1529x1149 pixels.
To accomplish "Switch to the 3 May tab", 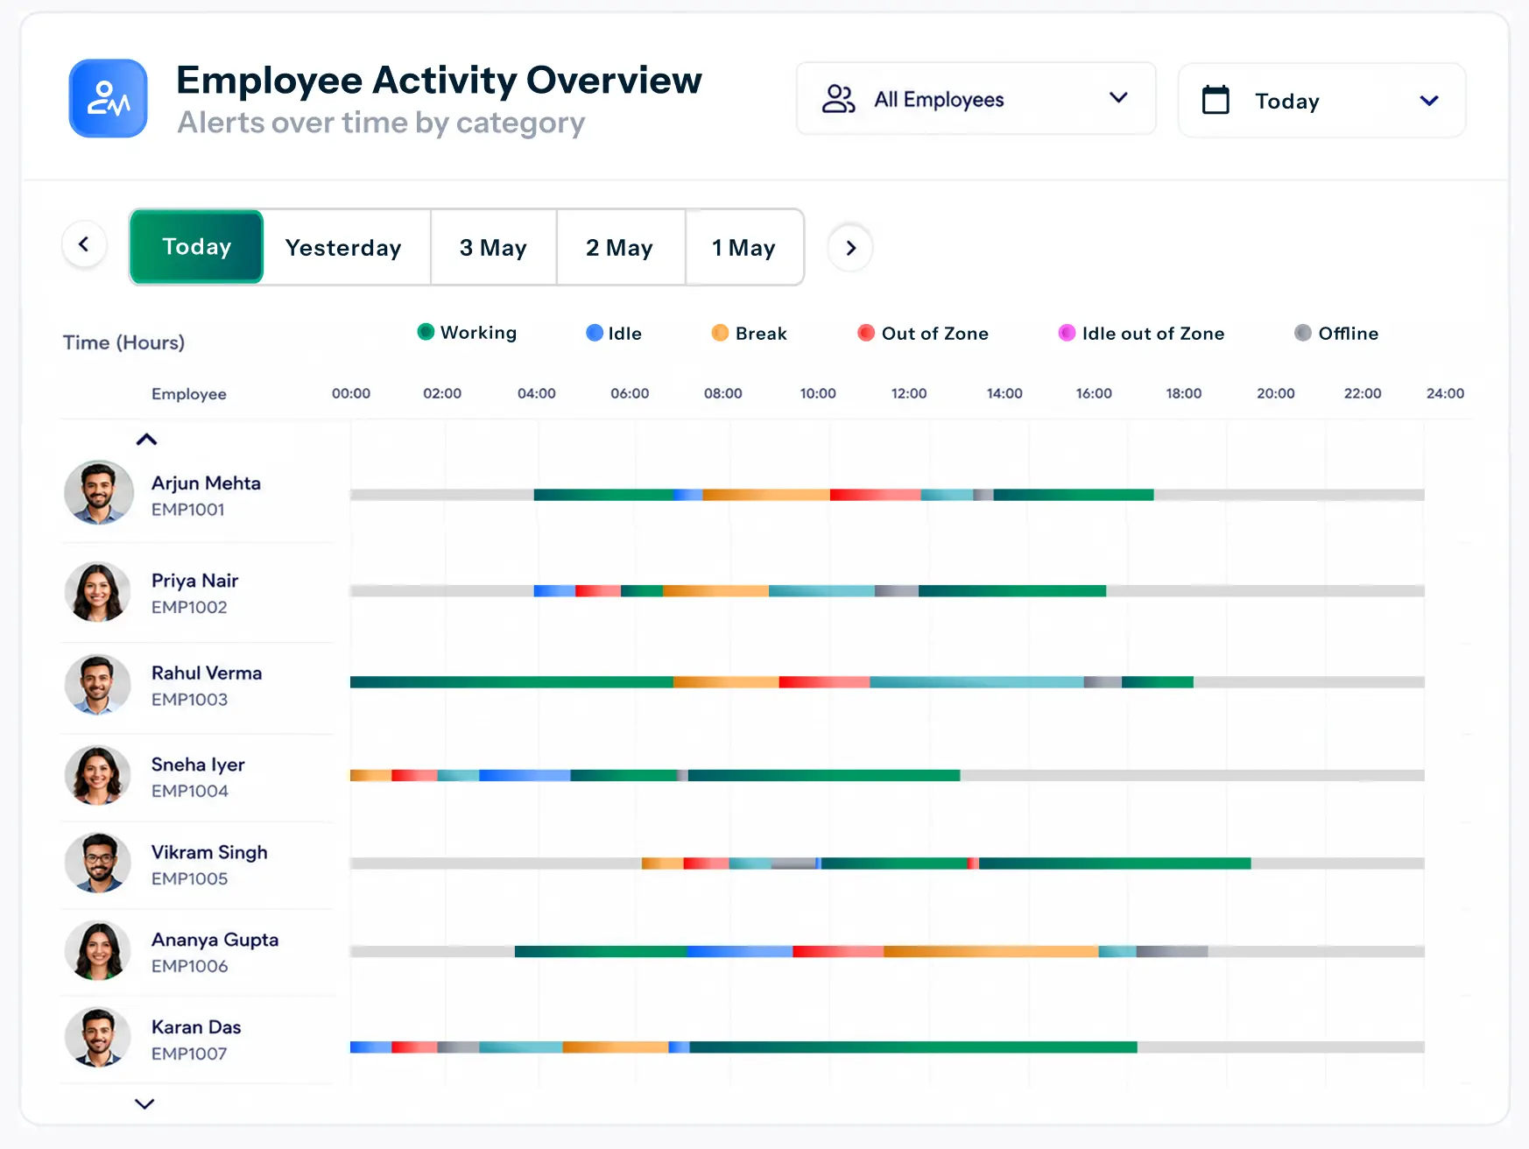I will 494,248.
